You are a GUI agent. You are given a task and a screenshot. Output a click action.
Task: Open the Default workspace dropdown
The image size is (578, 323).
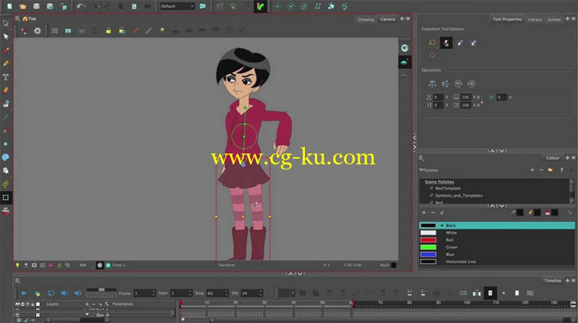coord(177,6)
